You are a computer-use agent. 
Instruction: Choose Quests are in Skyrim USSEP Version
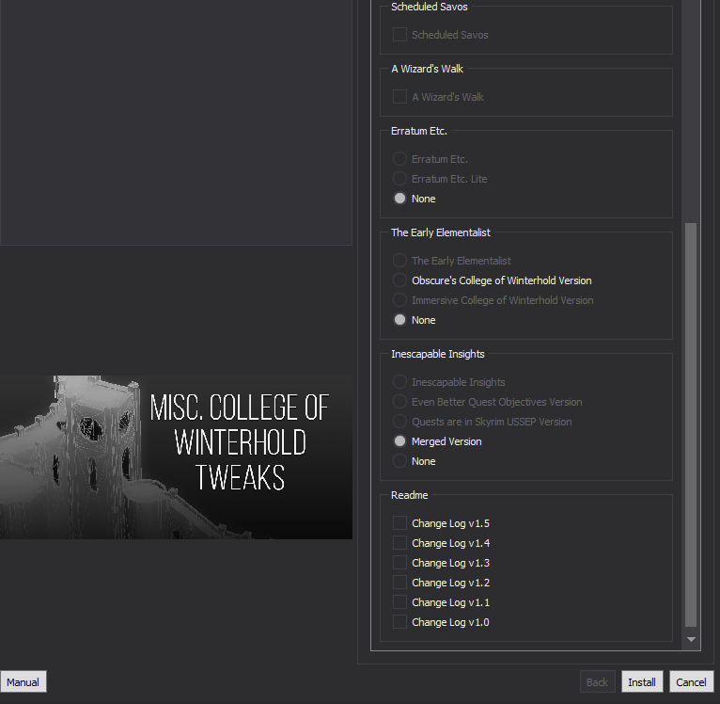click(x=399, y=422)
